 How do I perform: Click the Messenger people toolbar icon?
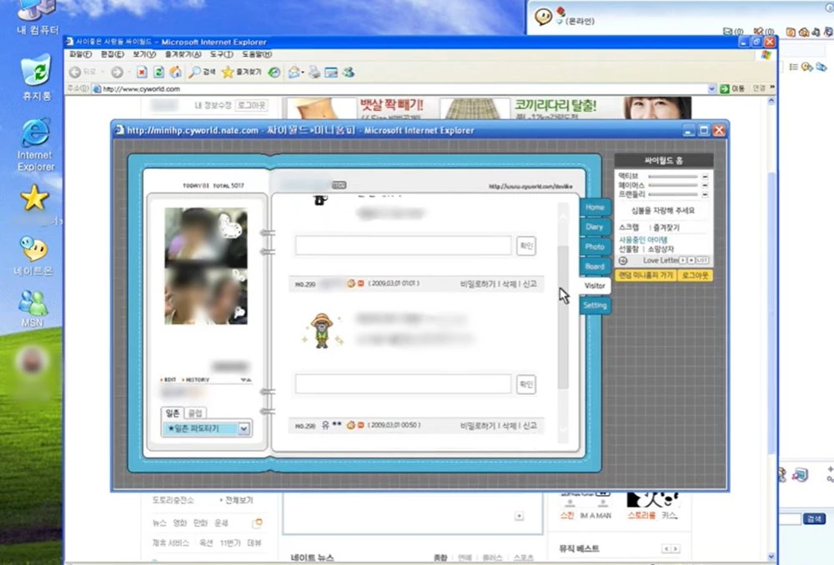tap(349, 72)
